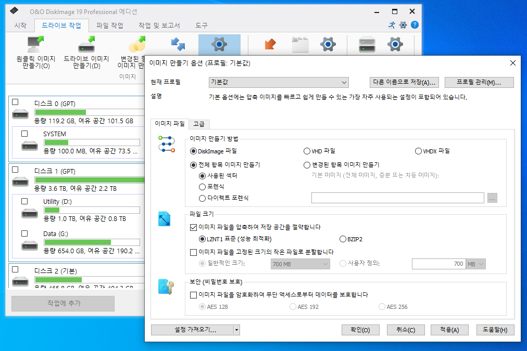Open the 현재 프로필 dropdown

pyautogui.click(x=279, y=82)
